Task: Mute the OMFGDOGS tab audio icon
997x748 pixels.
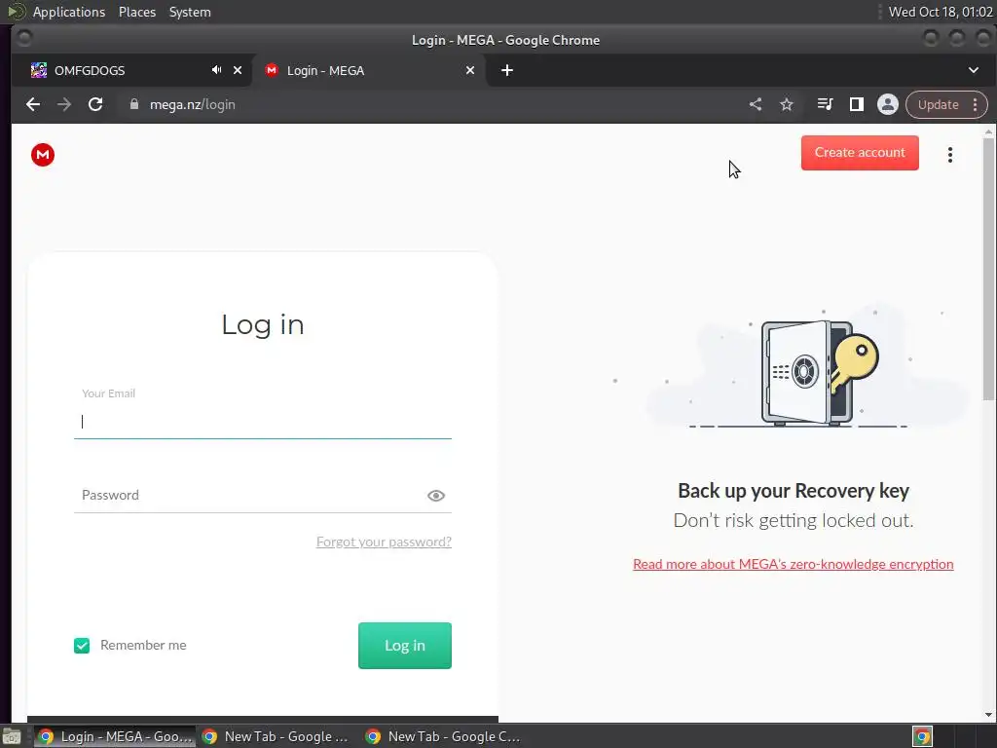Action: (217, 70)
